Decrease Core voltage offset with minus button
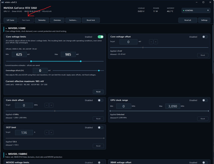 click(x=151, y=42)
